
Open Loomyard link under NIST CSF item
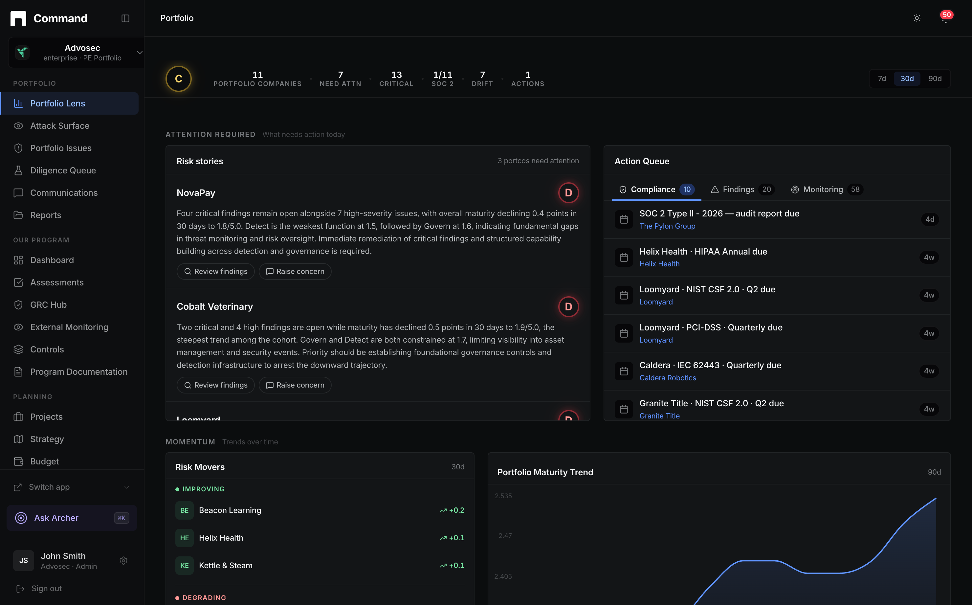coord(656,302)
